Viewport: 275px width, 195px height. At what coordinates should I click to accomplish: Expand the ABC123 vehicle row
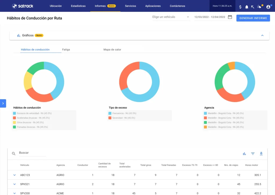point(15,175)
